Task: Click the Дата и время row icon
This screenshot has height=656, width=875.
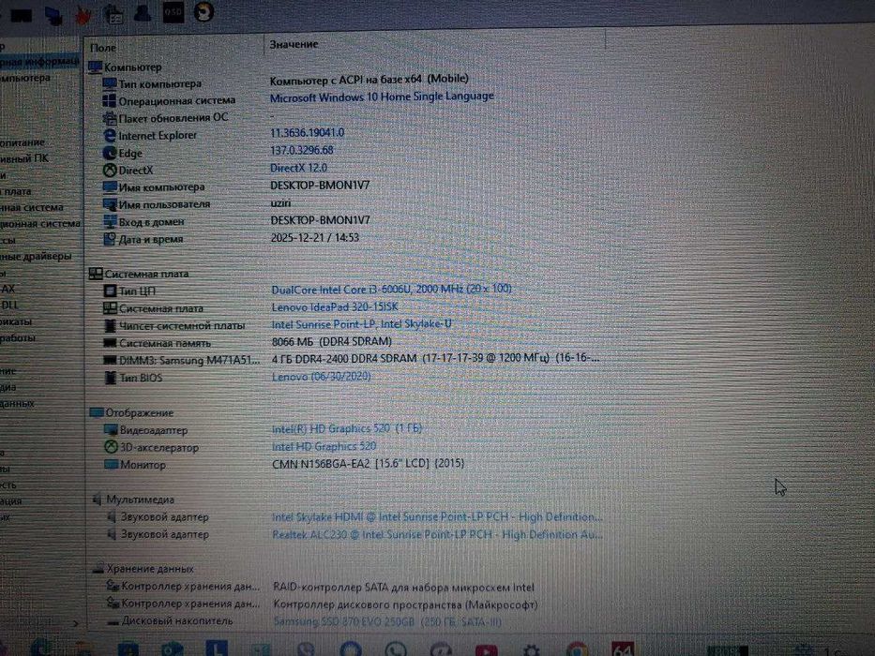Action: point(110,239)
